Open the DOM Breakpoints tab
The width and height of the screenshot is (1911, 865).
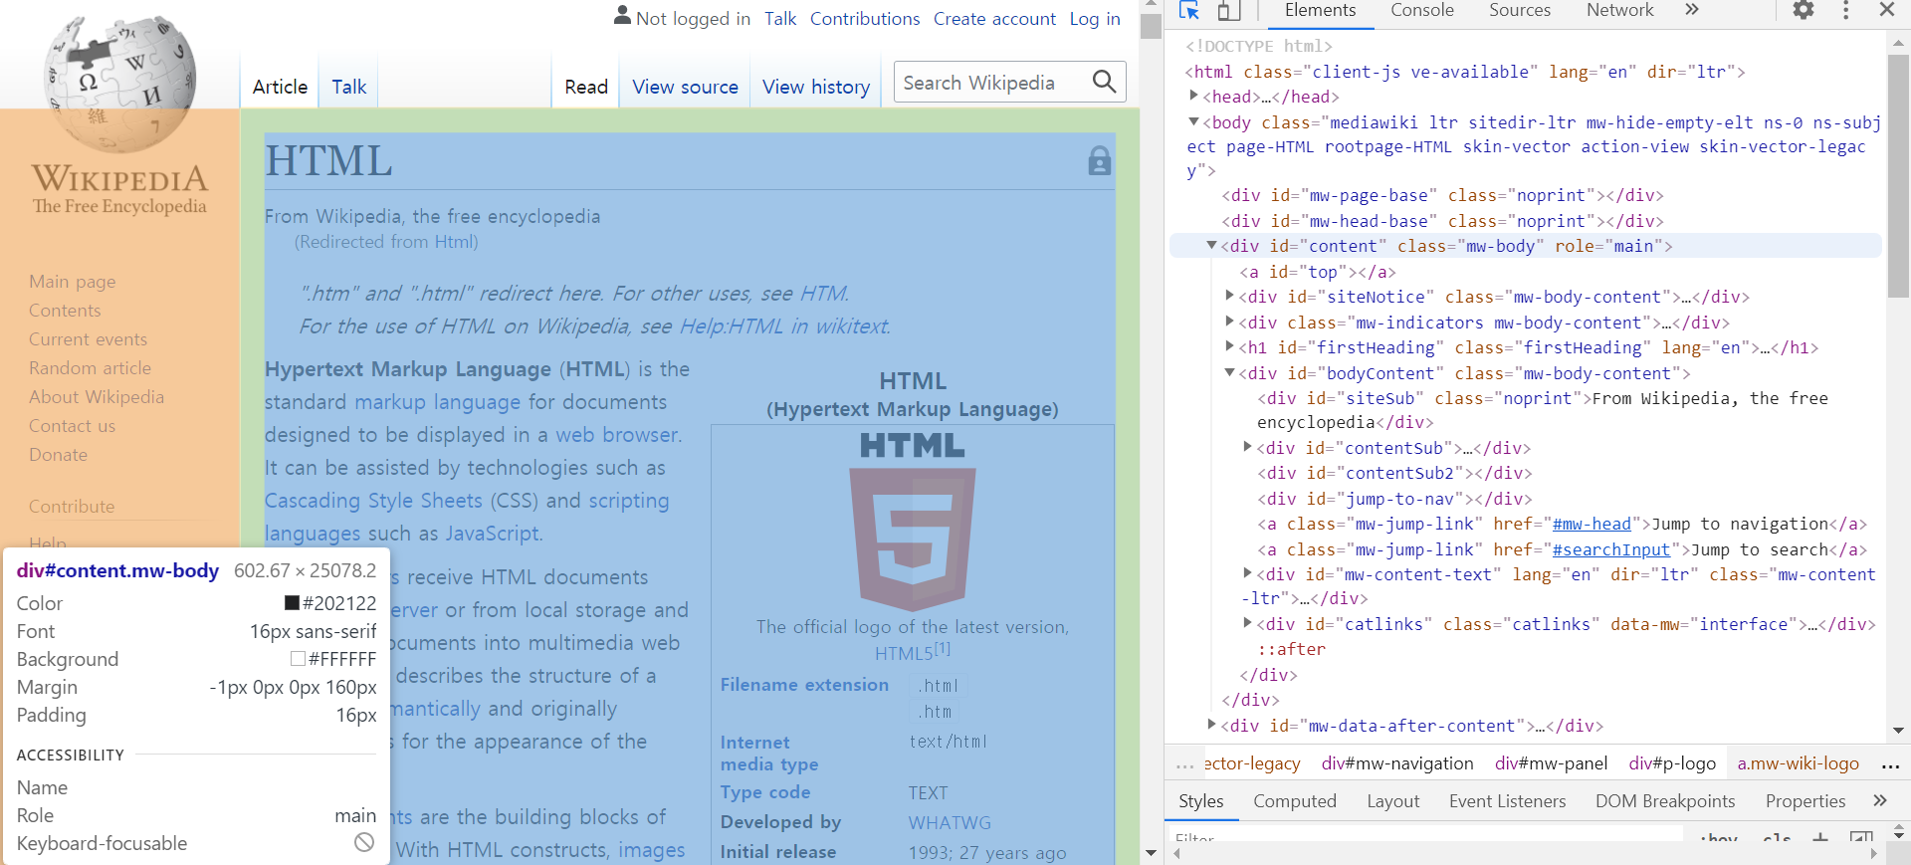pyautogui.click(x=1664, y=801)
